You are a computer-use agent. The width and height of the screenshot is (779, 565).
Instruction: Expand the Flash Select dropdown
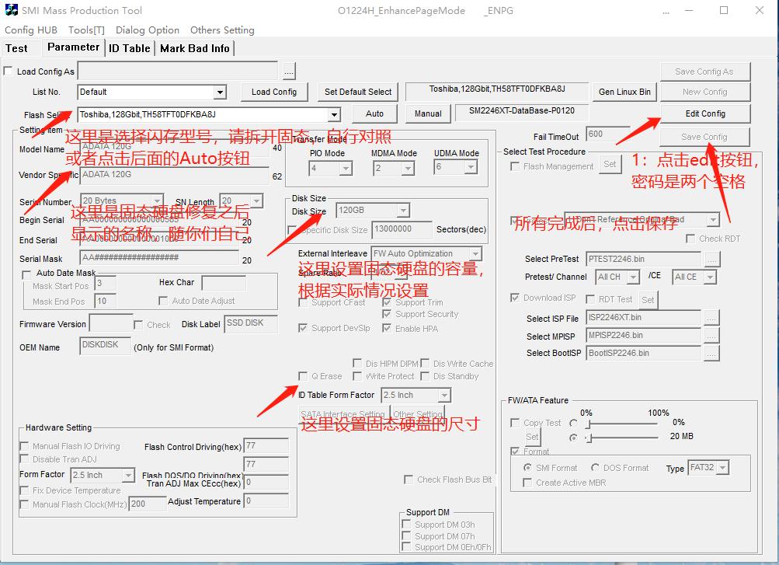tap(334, 114)
